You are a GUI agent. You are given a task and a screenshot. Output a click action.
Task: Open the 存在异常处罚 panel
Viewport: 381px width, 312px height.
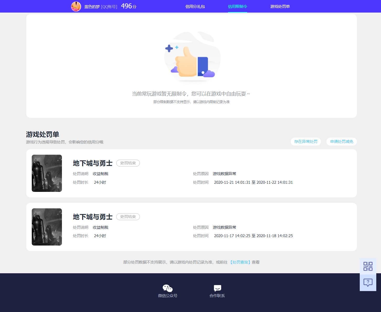point(306,141)
